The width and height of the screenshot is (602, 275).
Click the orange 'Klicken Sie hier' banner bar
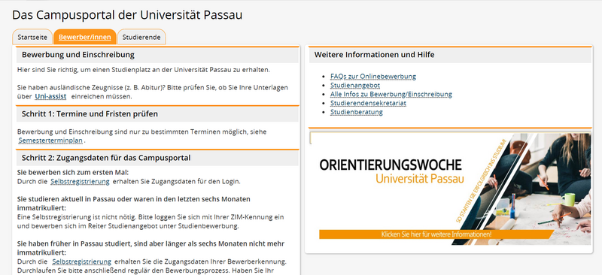click(x=436, y=234)
